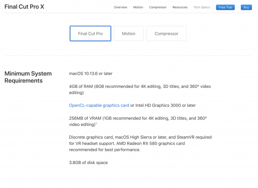Click the blue Buy button
Viewport: 258px width, 188px height.
click(x=246, y=8)
